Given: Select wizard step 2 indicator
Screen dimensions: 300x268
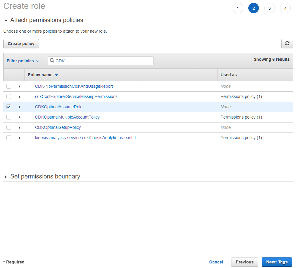Looking at the screenshot, I should tap(253, 8).
